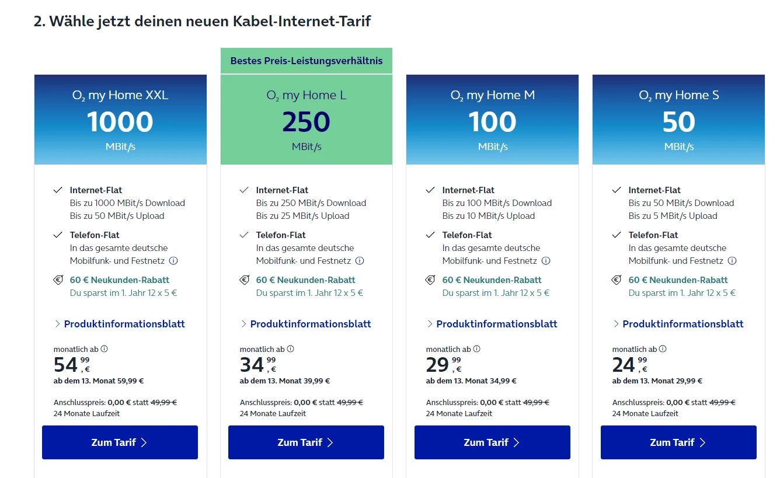
Task: Open Produktinformationsblatt for my Home XXL
Action: coord(124,324)
